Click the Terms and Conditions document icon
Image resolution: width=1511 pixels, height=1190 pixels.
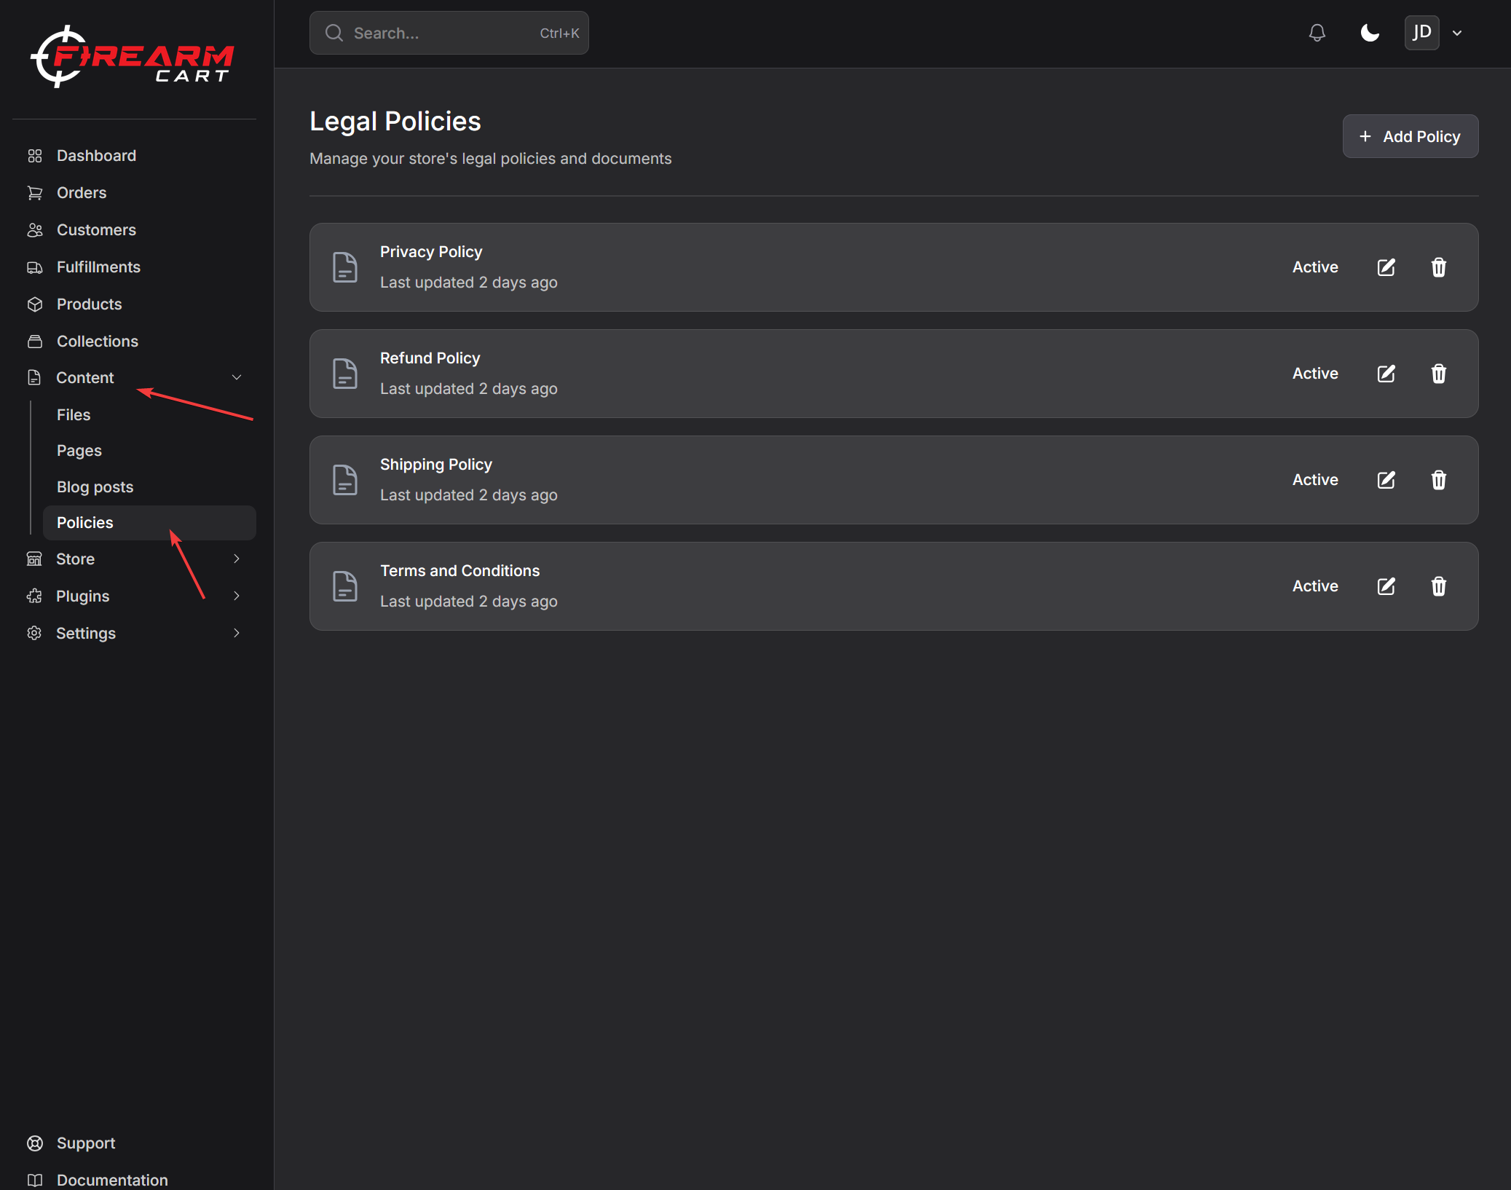coord(345,586)
